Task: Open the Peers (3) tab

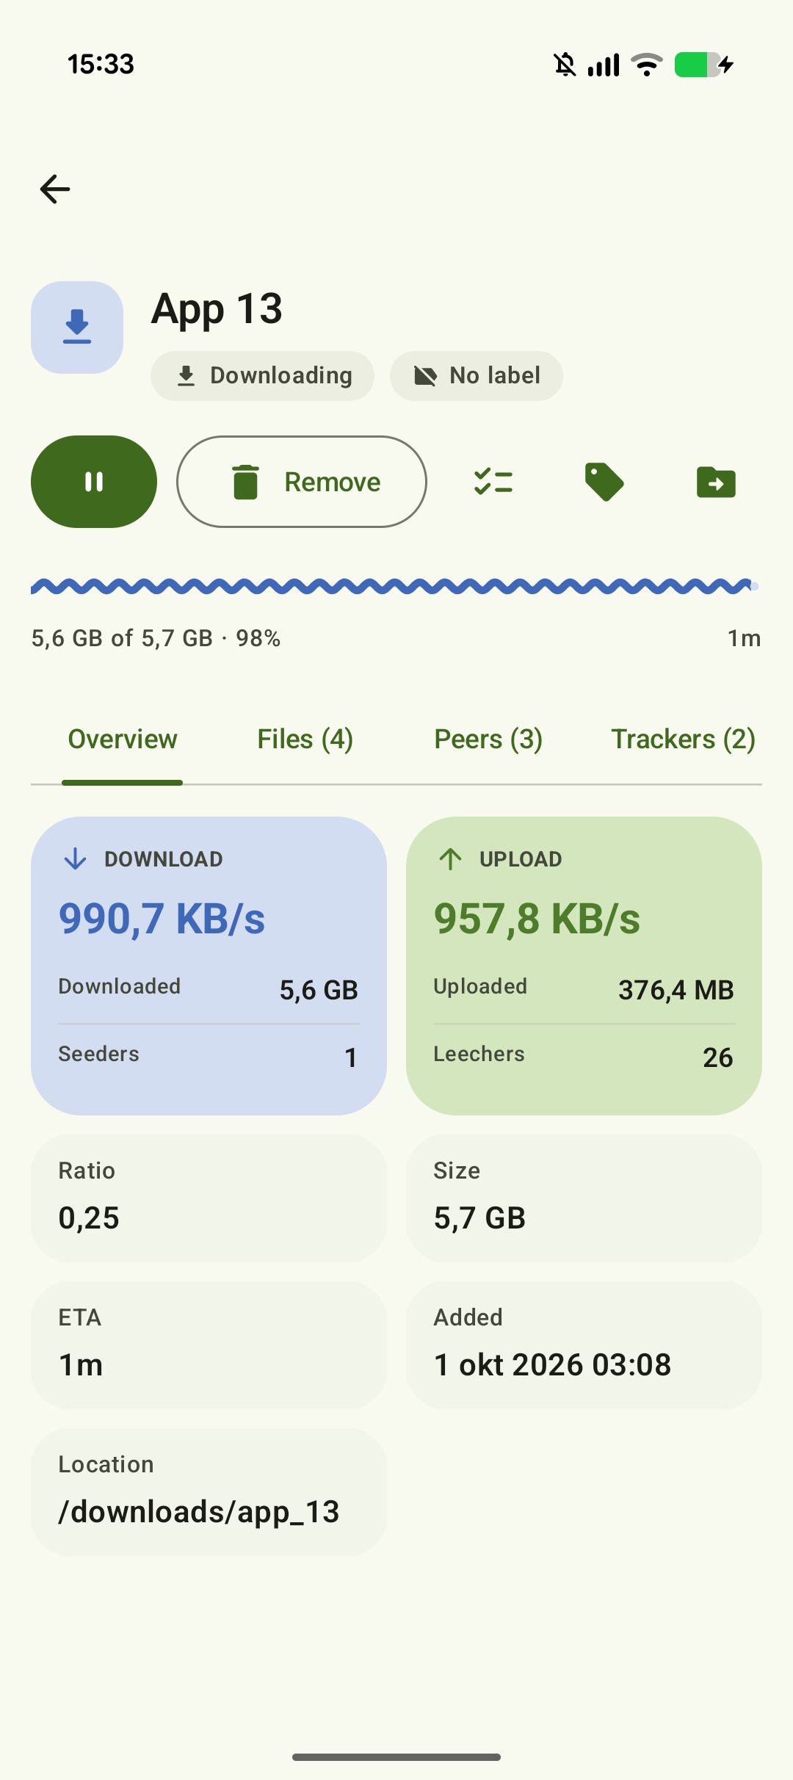Action: (x=488, y=739)
